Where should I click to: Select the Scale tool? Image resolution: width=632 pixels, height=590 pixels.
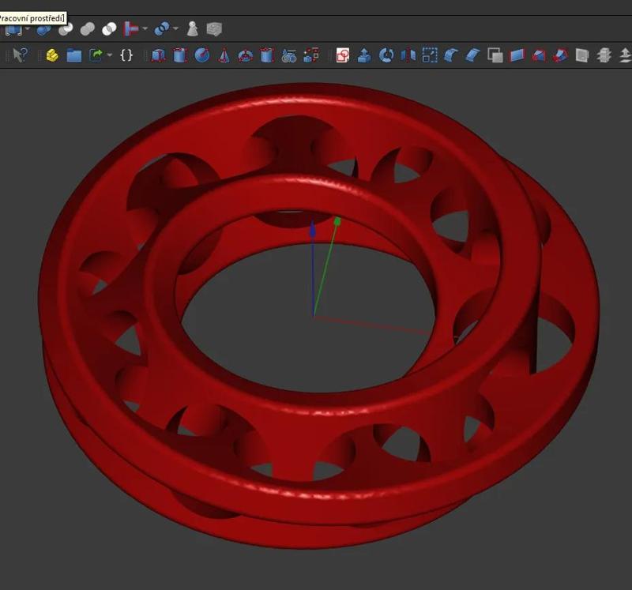click(430, 55)
